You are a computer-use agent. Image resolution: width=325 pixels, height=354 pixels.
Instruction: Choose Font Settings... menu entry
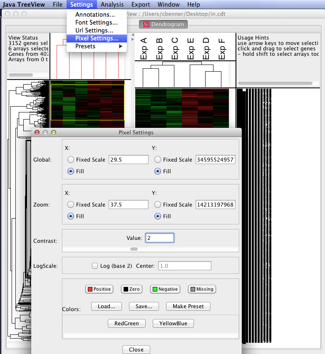coord(97,22)
